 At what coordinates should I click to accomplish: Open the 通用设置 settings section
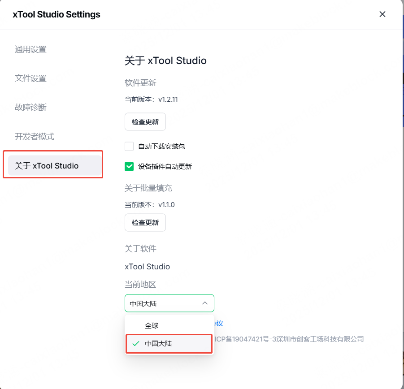30,49
